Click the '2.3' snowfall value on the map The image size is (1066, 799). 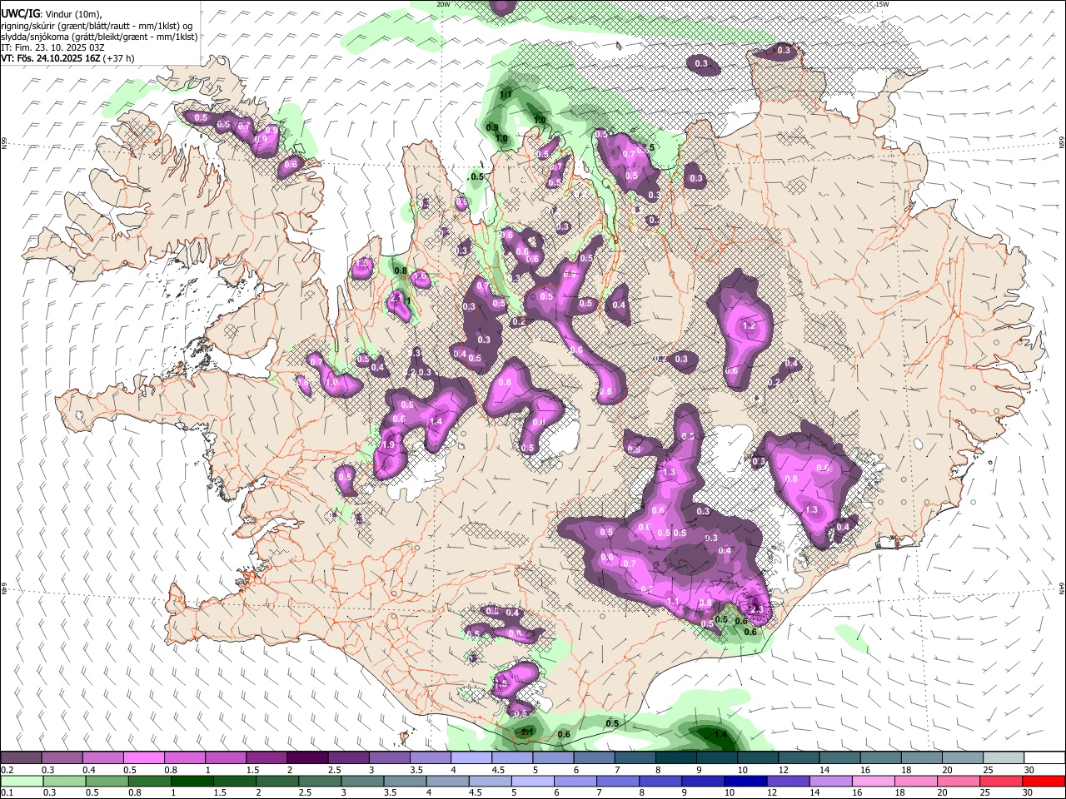757,610
